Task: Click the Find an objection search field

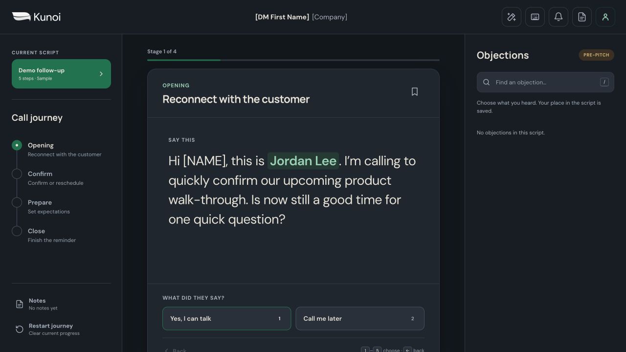Action: click(x=545, y=82)
